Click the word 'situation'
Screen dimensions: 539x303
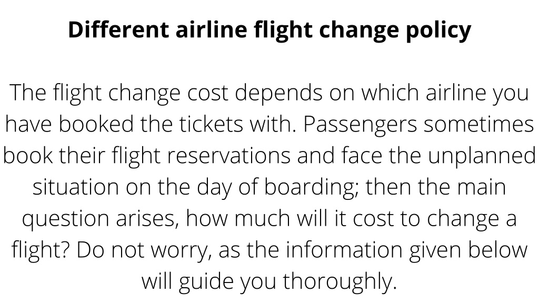pyautogui.click(x=76, y=187)
